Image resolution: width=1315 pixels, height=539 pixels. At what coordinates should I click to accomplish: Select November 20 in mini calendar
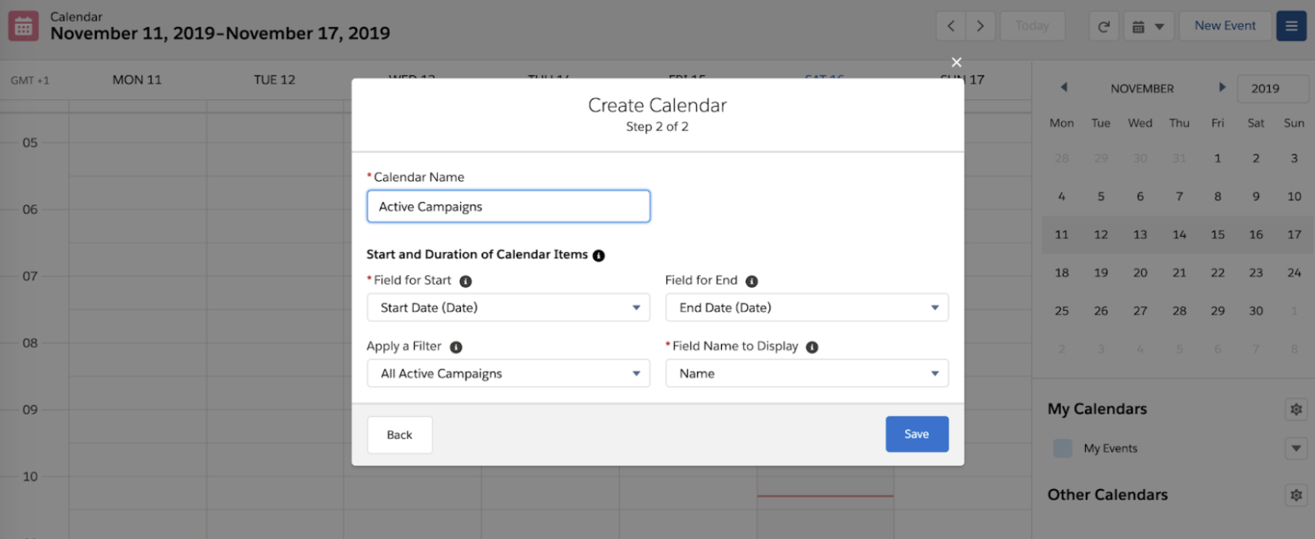[1140, 273]
